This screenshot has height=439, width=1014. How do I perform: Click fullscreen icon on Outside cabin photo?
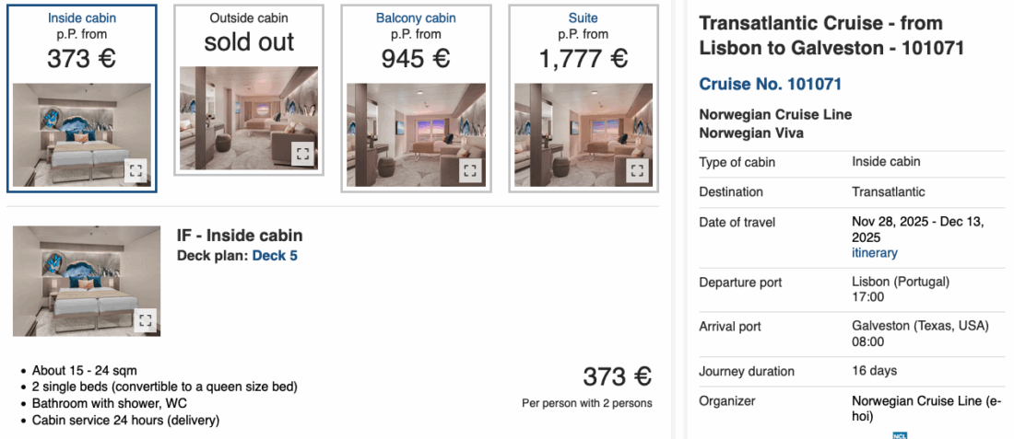click(x=302, y=154)
